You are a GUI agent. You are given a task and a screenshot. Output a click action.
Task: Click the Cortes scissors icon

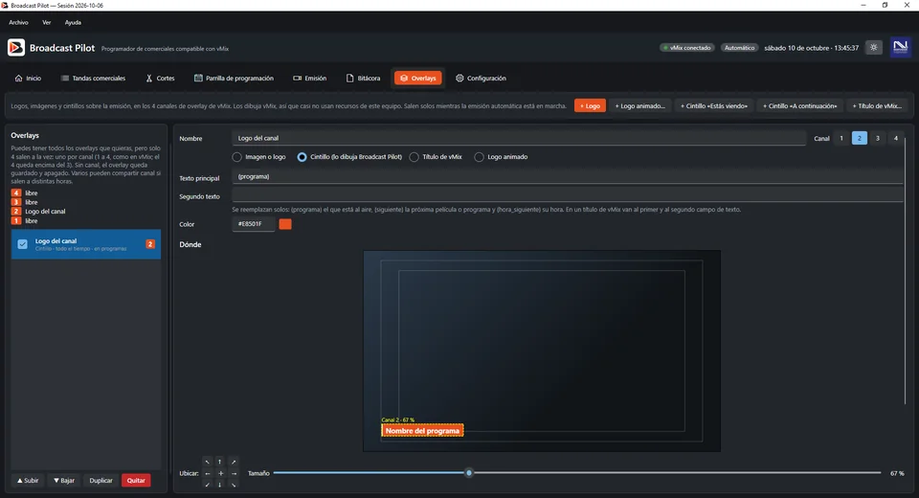pos(149,78)
